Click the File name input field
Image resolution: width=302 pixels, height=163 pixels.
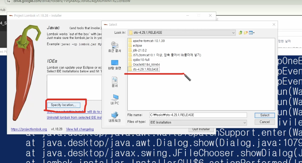click(x=198, y=115)
